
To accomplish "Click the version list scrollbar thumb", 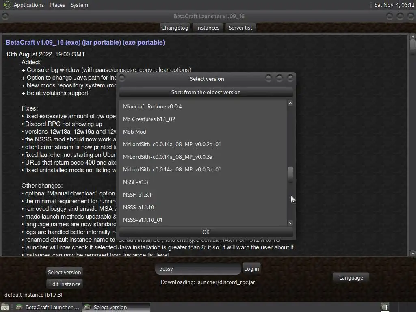I will pyautogui.click(x=290, y=174).
